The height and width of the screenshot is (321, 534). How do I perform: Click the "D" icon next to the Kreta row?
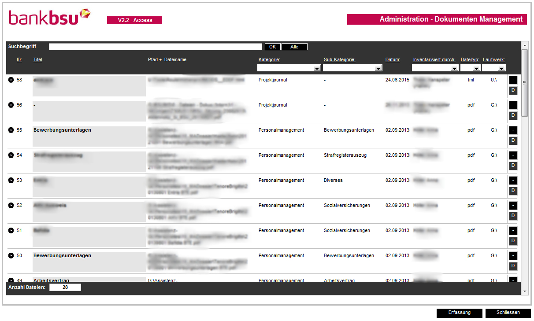512,191
